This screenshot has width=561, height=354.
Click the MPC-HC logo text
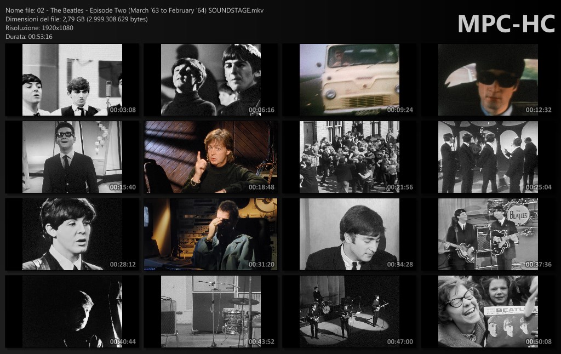coord(506,24)
